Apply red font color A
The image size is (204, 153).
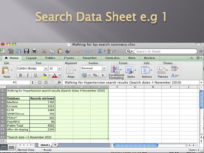click(55, 75)
